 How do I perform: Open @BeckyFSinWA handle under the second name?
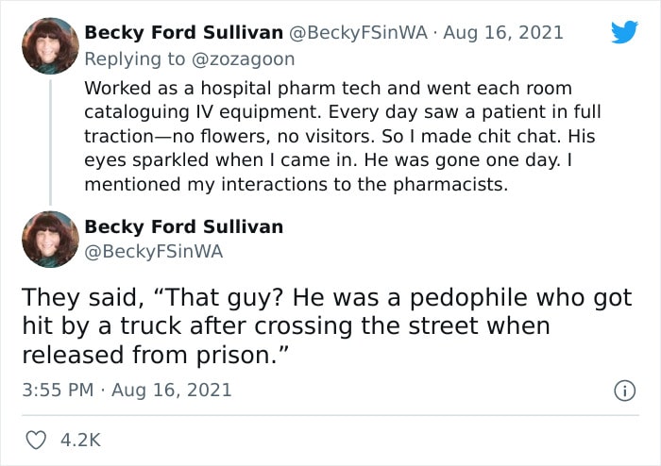click(x=153, y=251)
